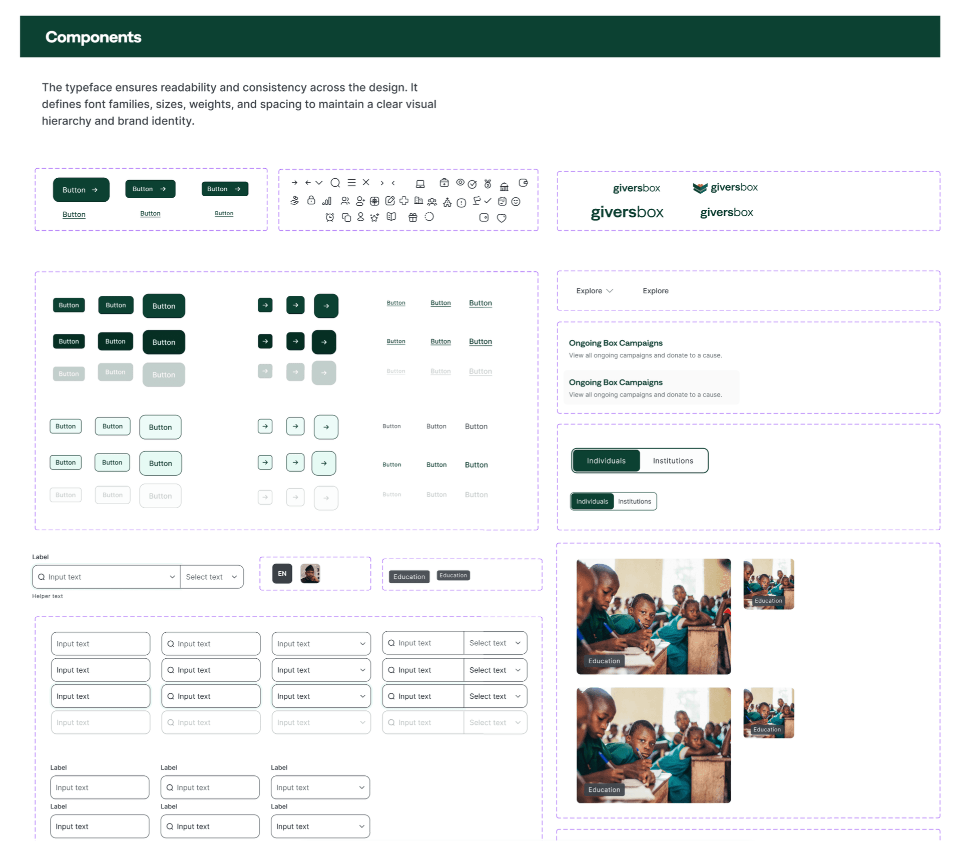Click the alarm clock icon
This screenshot has width=961, height=841.
click(x=329, y=217)
